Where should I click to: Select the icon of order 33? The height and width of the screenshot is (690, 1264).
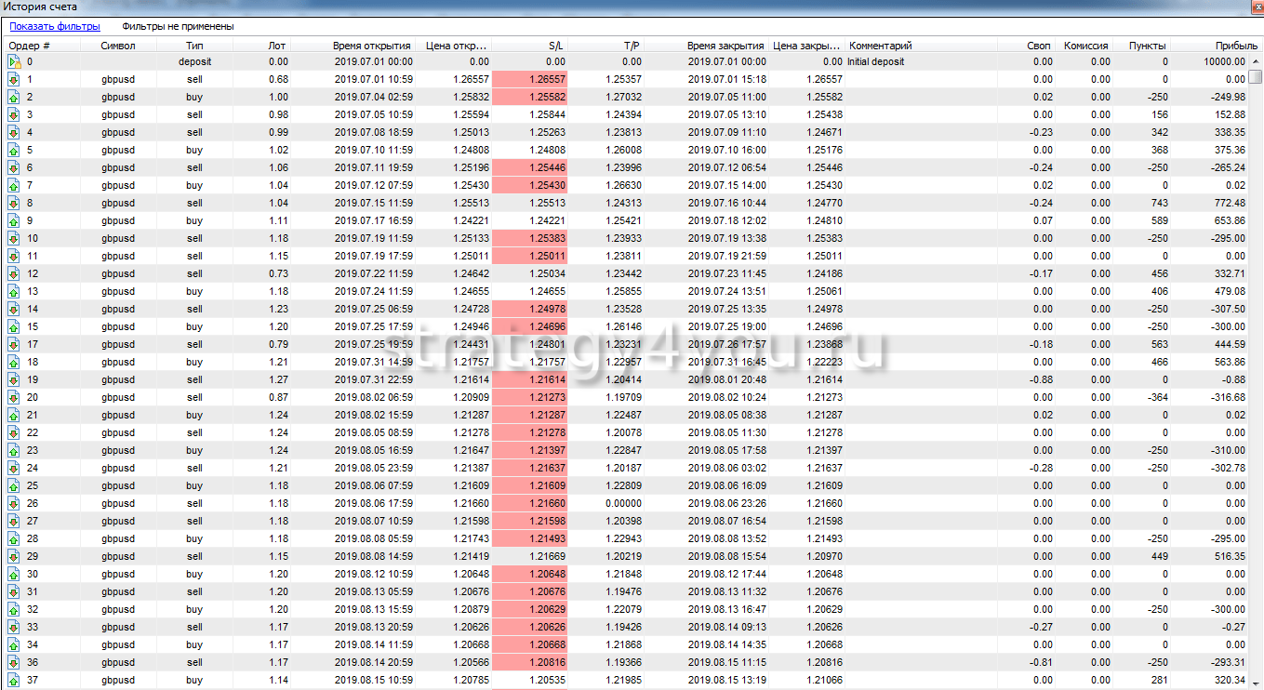point(14,628)
